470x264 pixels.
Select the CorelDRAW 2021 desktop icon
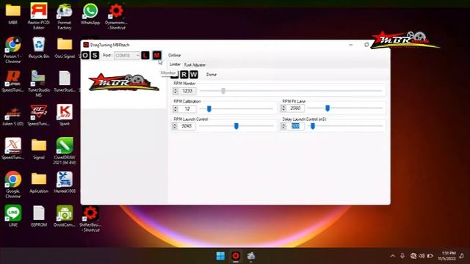pos(65,151)
